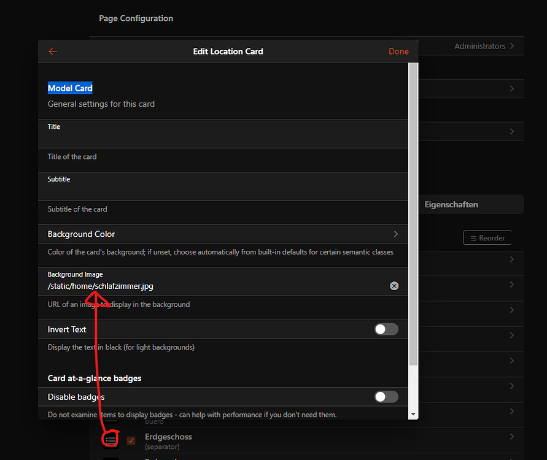Image resolution: width=547 pixels, height=460 pixels.
Task: Enable the Invert Text toggle
Action: [x=386, y=329]
